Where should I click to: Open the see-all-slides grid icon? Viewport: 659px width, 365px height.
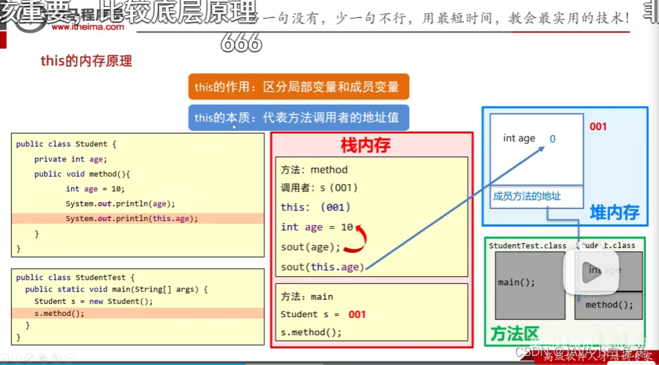tap(42, 358)
